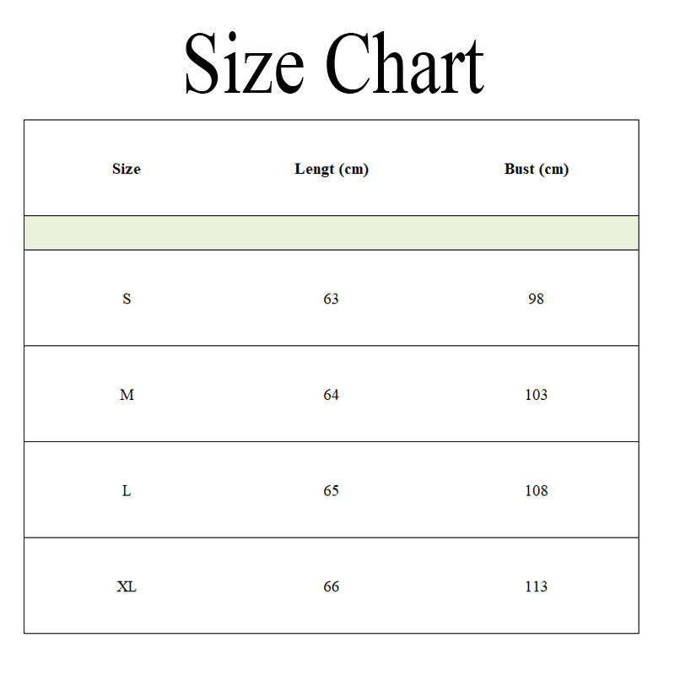
Task: Select the Size column header
Action: [x=126, y=169]
